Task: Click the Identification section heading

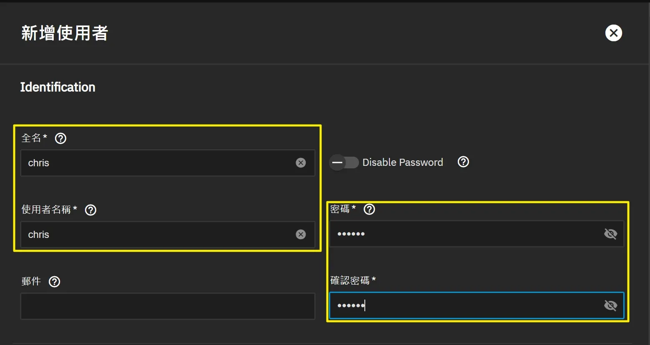Action: (58, 87)
